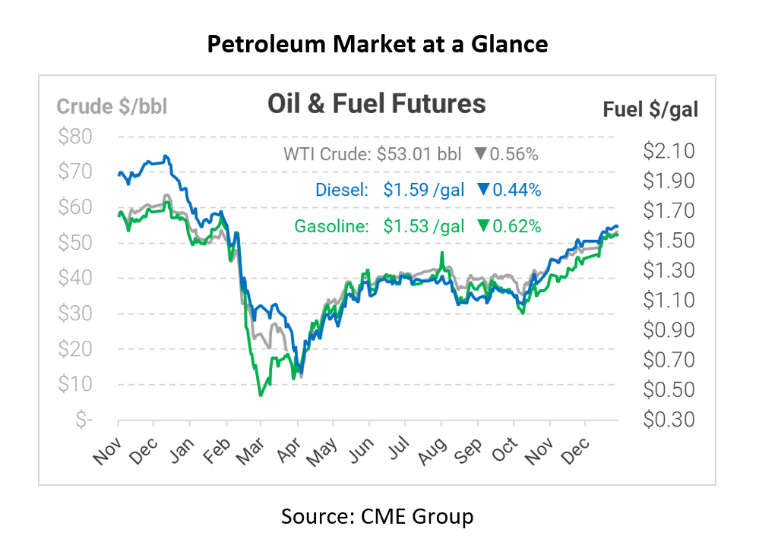Click the Fuel $/gal right axis title
The height and width of the screenshot is (545, 762).
coord(650,109)
